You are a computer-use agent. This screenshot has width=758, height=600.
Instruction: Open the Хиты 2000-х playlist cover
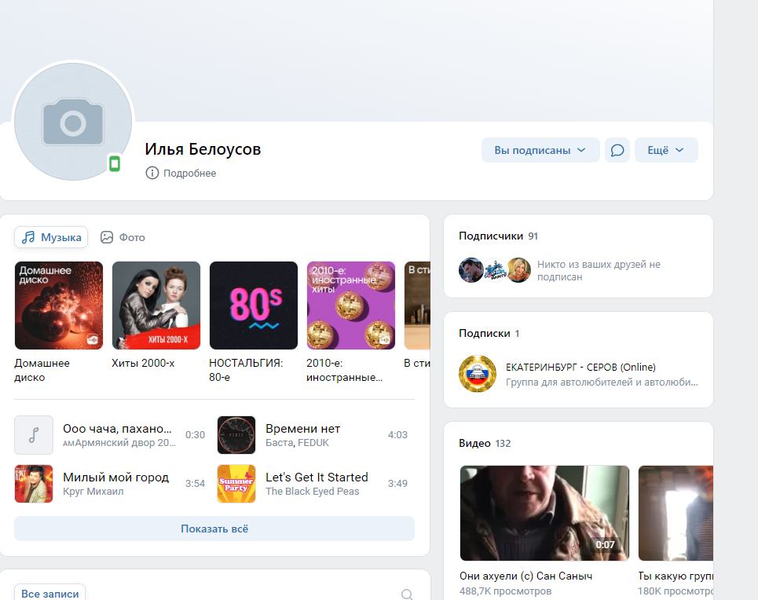pos(156,305)
